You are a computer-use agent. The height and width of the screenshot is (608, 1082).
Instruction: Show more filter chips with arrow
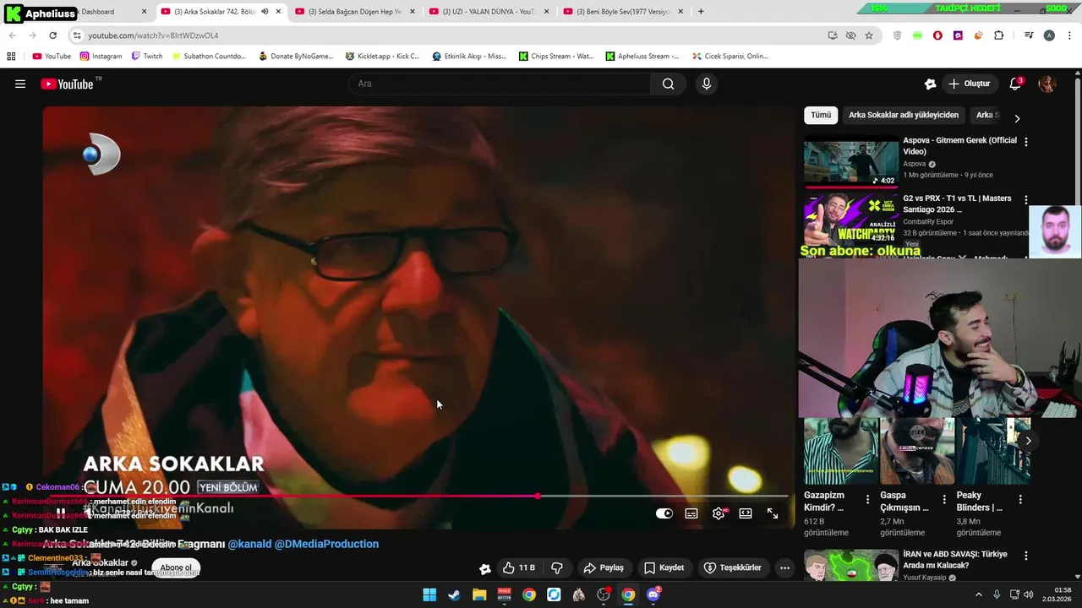tap(1017, 118)
